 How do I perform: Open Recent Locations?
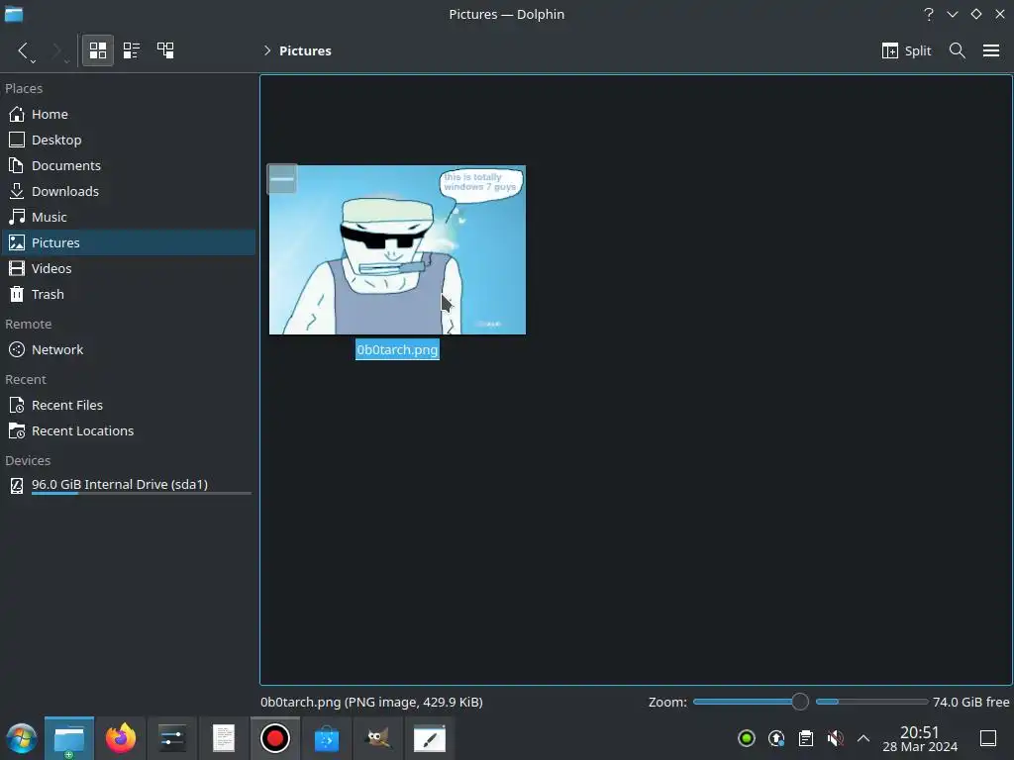128,431
